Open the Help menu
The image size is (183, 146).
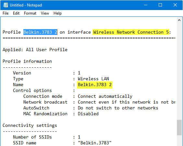(57, 13)
